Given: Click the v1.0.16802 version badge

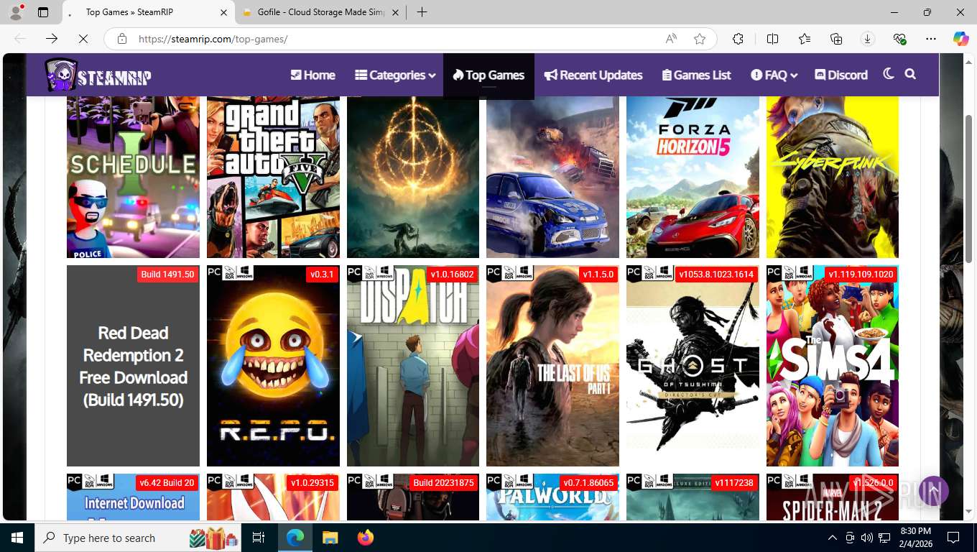Looking at the screenshot, I should pos(452,275).
